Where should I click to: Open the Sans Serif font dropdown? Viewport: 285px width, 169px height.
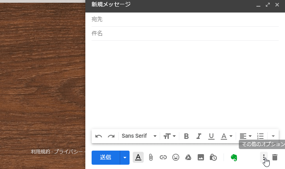click(x=139, y=136)
